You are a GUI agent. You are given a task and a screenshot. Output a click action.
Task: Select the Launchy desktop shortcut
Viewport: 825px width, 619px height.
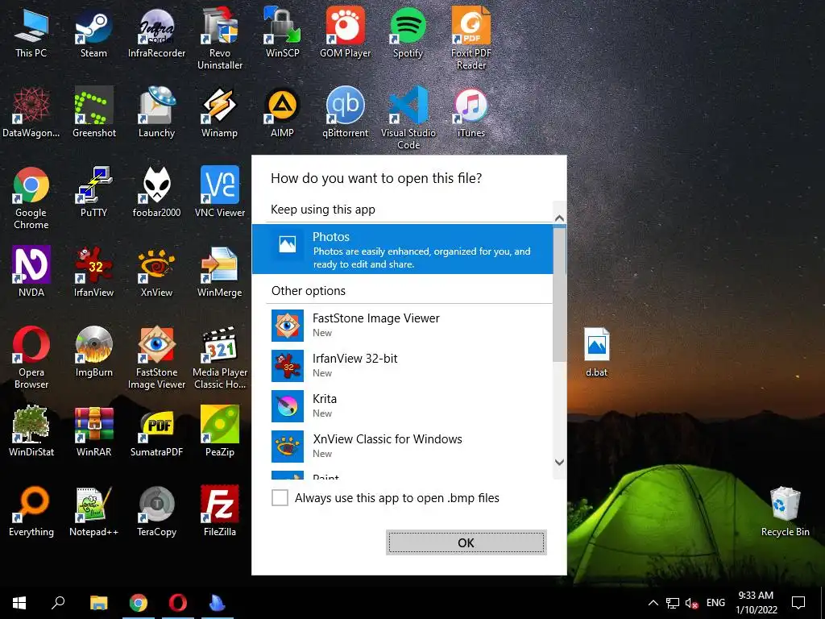coord(157,113)
